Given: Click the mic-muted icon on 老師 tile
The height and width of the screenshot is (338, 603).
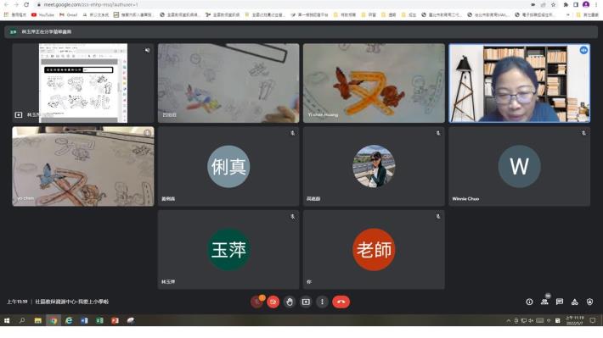Looking at the screenshot, I should pos(438,217).
